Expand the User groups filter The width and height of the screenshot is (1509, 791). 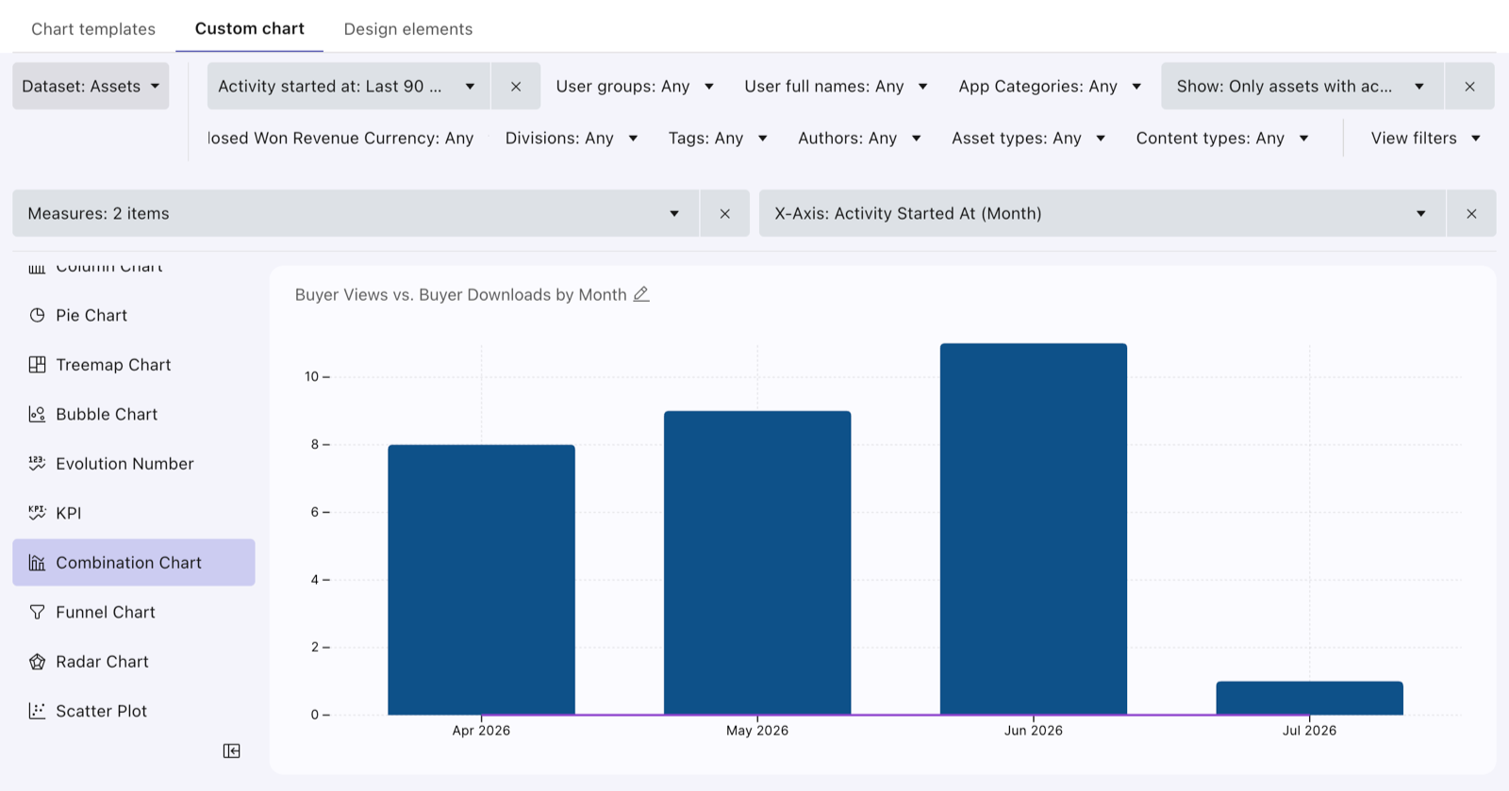635,86
